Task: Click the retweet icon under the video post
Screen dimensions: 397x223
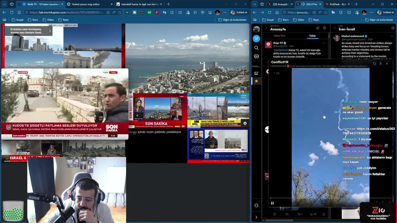Action: tap(287, 214)
